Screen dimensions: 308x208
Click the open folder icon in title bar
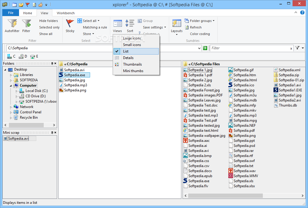click(21, 4)
